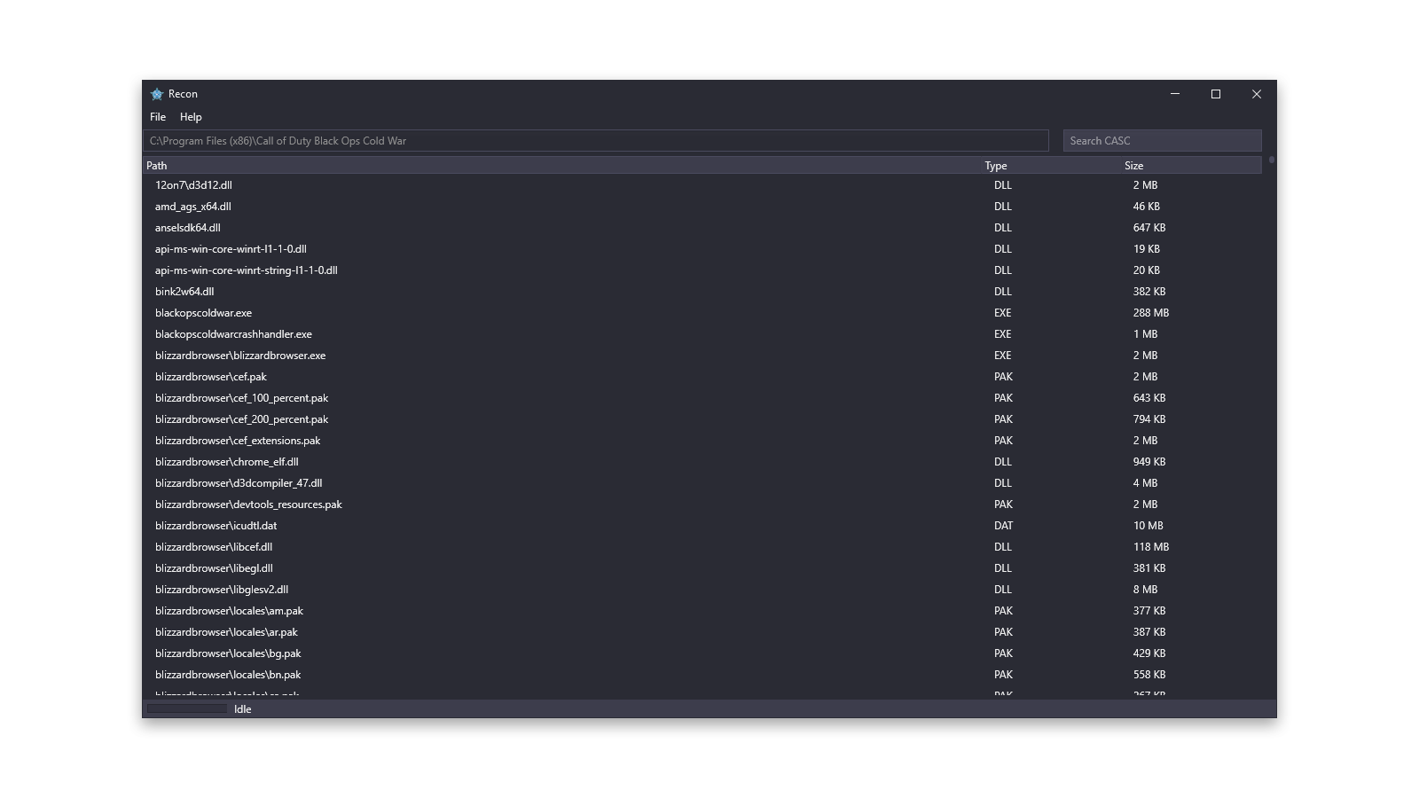
Task: Sort list by Path column header
Action: [x=562, y=166]
